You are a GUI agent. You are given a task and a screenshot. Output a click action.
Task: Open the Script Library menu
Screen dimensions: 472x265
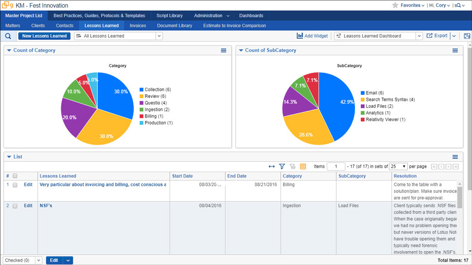(169, 16)
